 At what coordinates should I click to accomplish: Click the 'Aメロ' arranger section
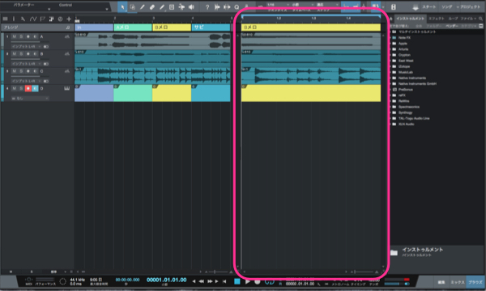pyautogui.click(x=133, y=27)
